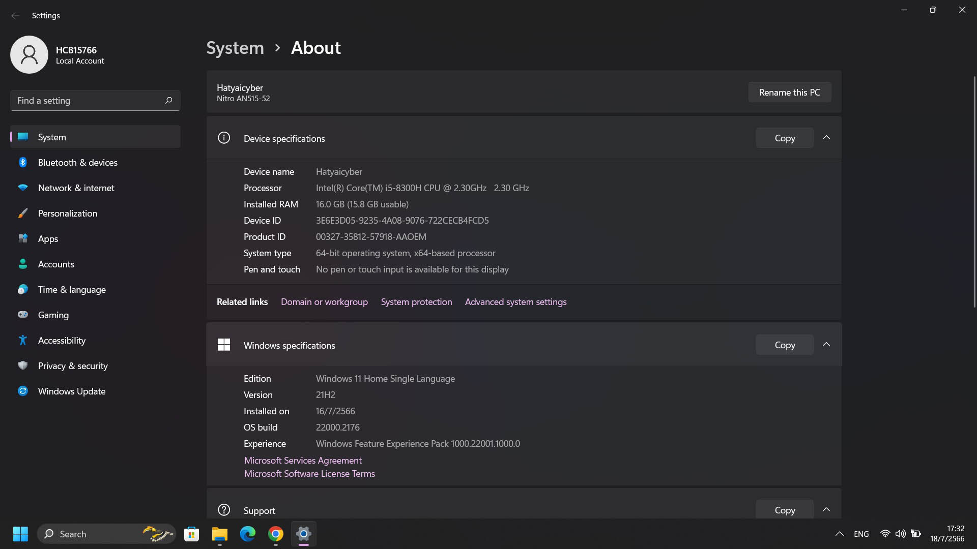Open Domain or workgroup link
Screen dimensions: 977x549
pyautogui.click(x=324, y=301)
